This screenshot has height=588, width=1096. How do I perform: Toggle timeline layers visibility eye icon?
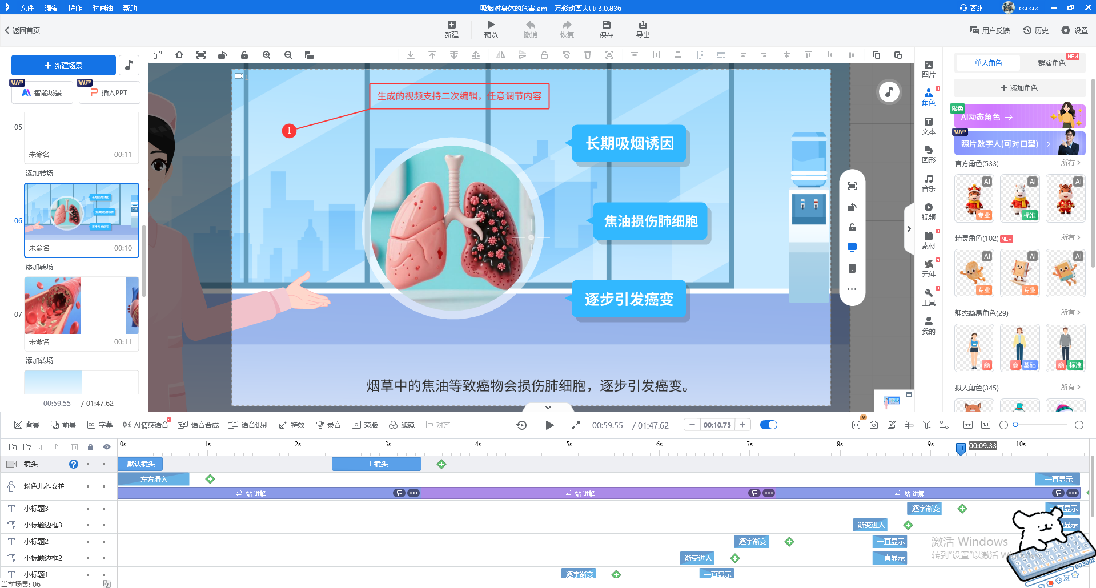click(x=107, y=447)
